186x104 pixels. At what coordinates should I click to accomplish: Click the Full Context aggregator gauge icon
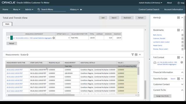coord(155,63)
